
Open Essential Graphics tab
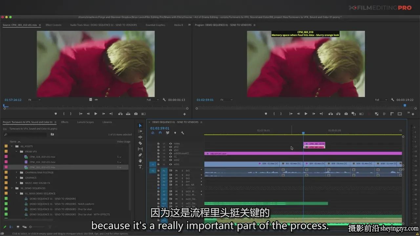tap(156, 25)
